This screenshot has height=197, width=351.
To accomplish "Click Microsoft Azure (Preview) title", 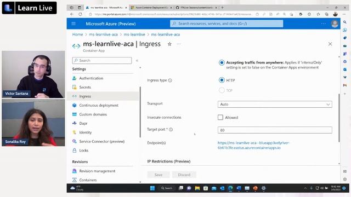I will 111,24.
